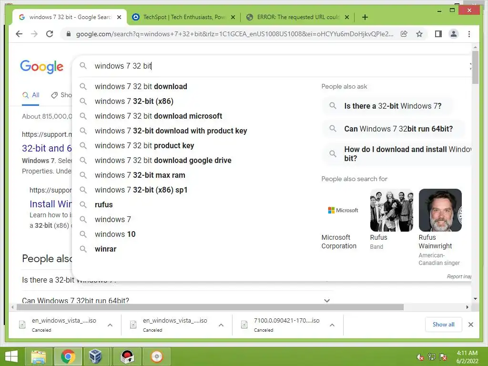Click Show all downloads
This screenshot has width=488, height=366.
click(x=444, y=325)
